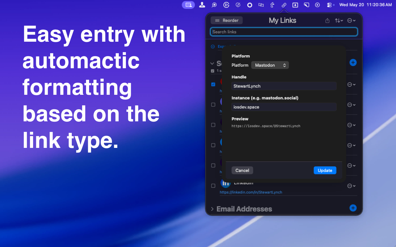Click the stylized t menu bar icon

pos(272,5)
